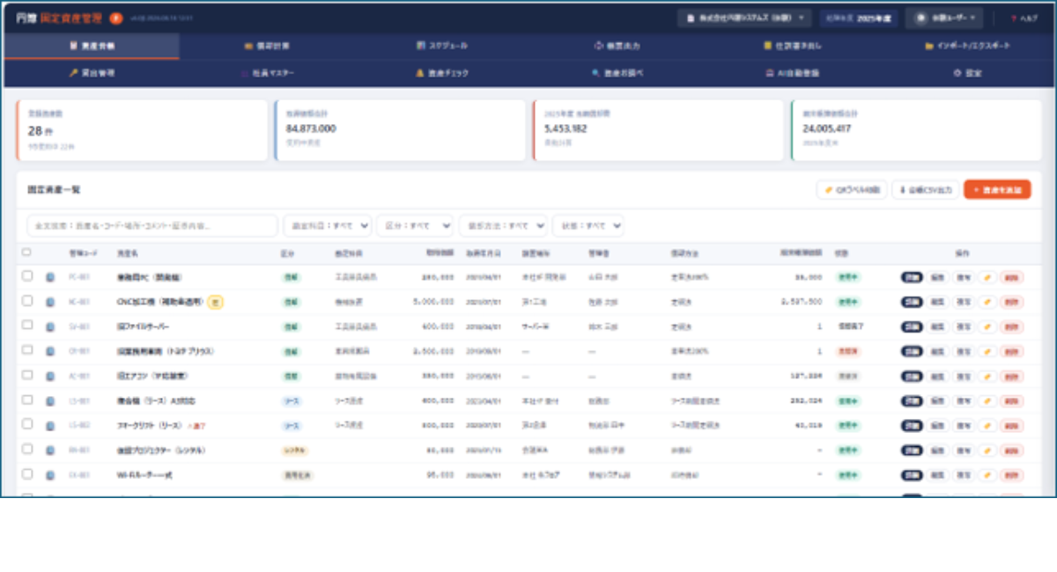Check the 旧ファイルサーバー row checkbox
Image resolution: width=1057 pixels, height=572 pixels.
tap(27, 326)
